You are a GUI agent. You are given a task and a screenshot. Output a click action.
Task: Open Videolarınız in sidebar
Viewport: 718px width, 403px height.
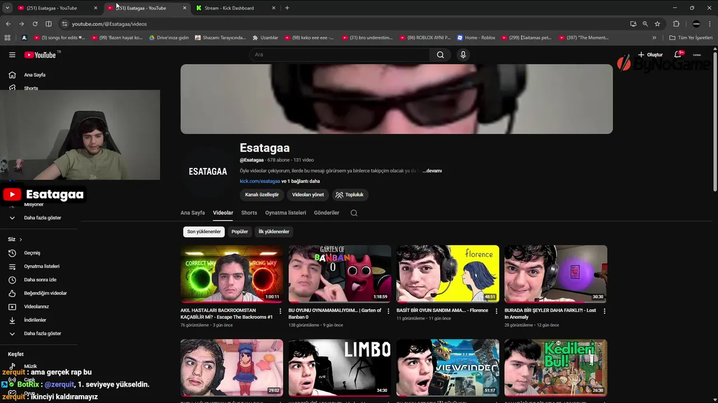click(x=36, y=307)
